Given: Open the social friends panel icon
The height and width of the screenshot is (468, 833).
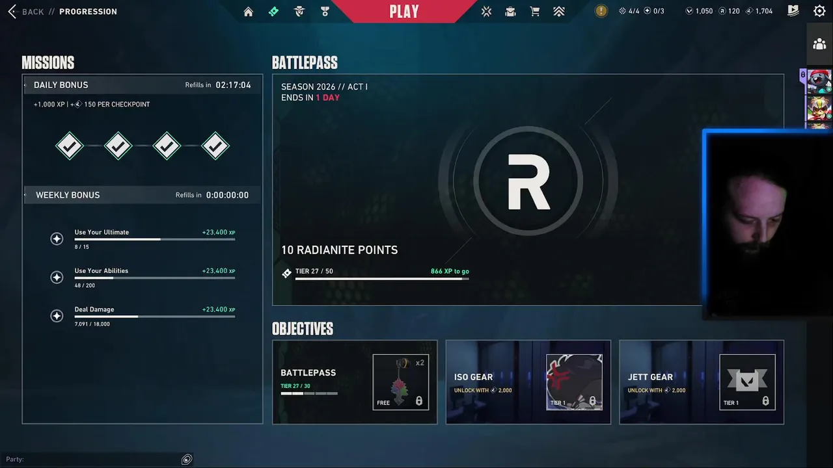Looking at the screenshot, I should pyautogui.click(x=819, y=44).
